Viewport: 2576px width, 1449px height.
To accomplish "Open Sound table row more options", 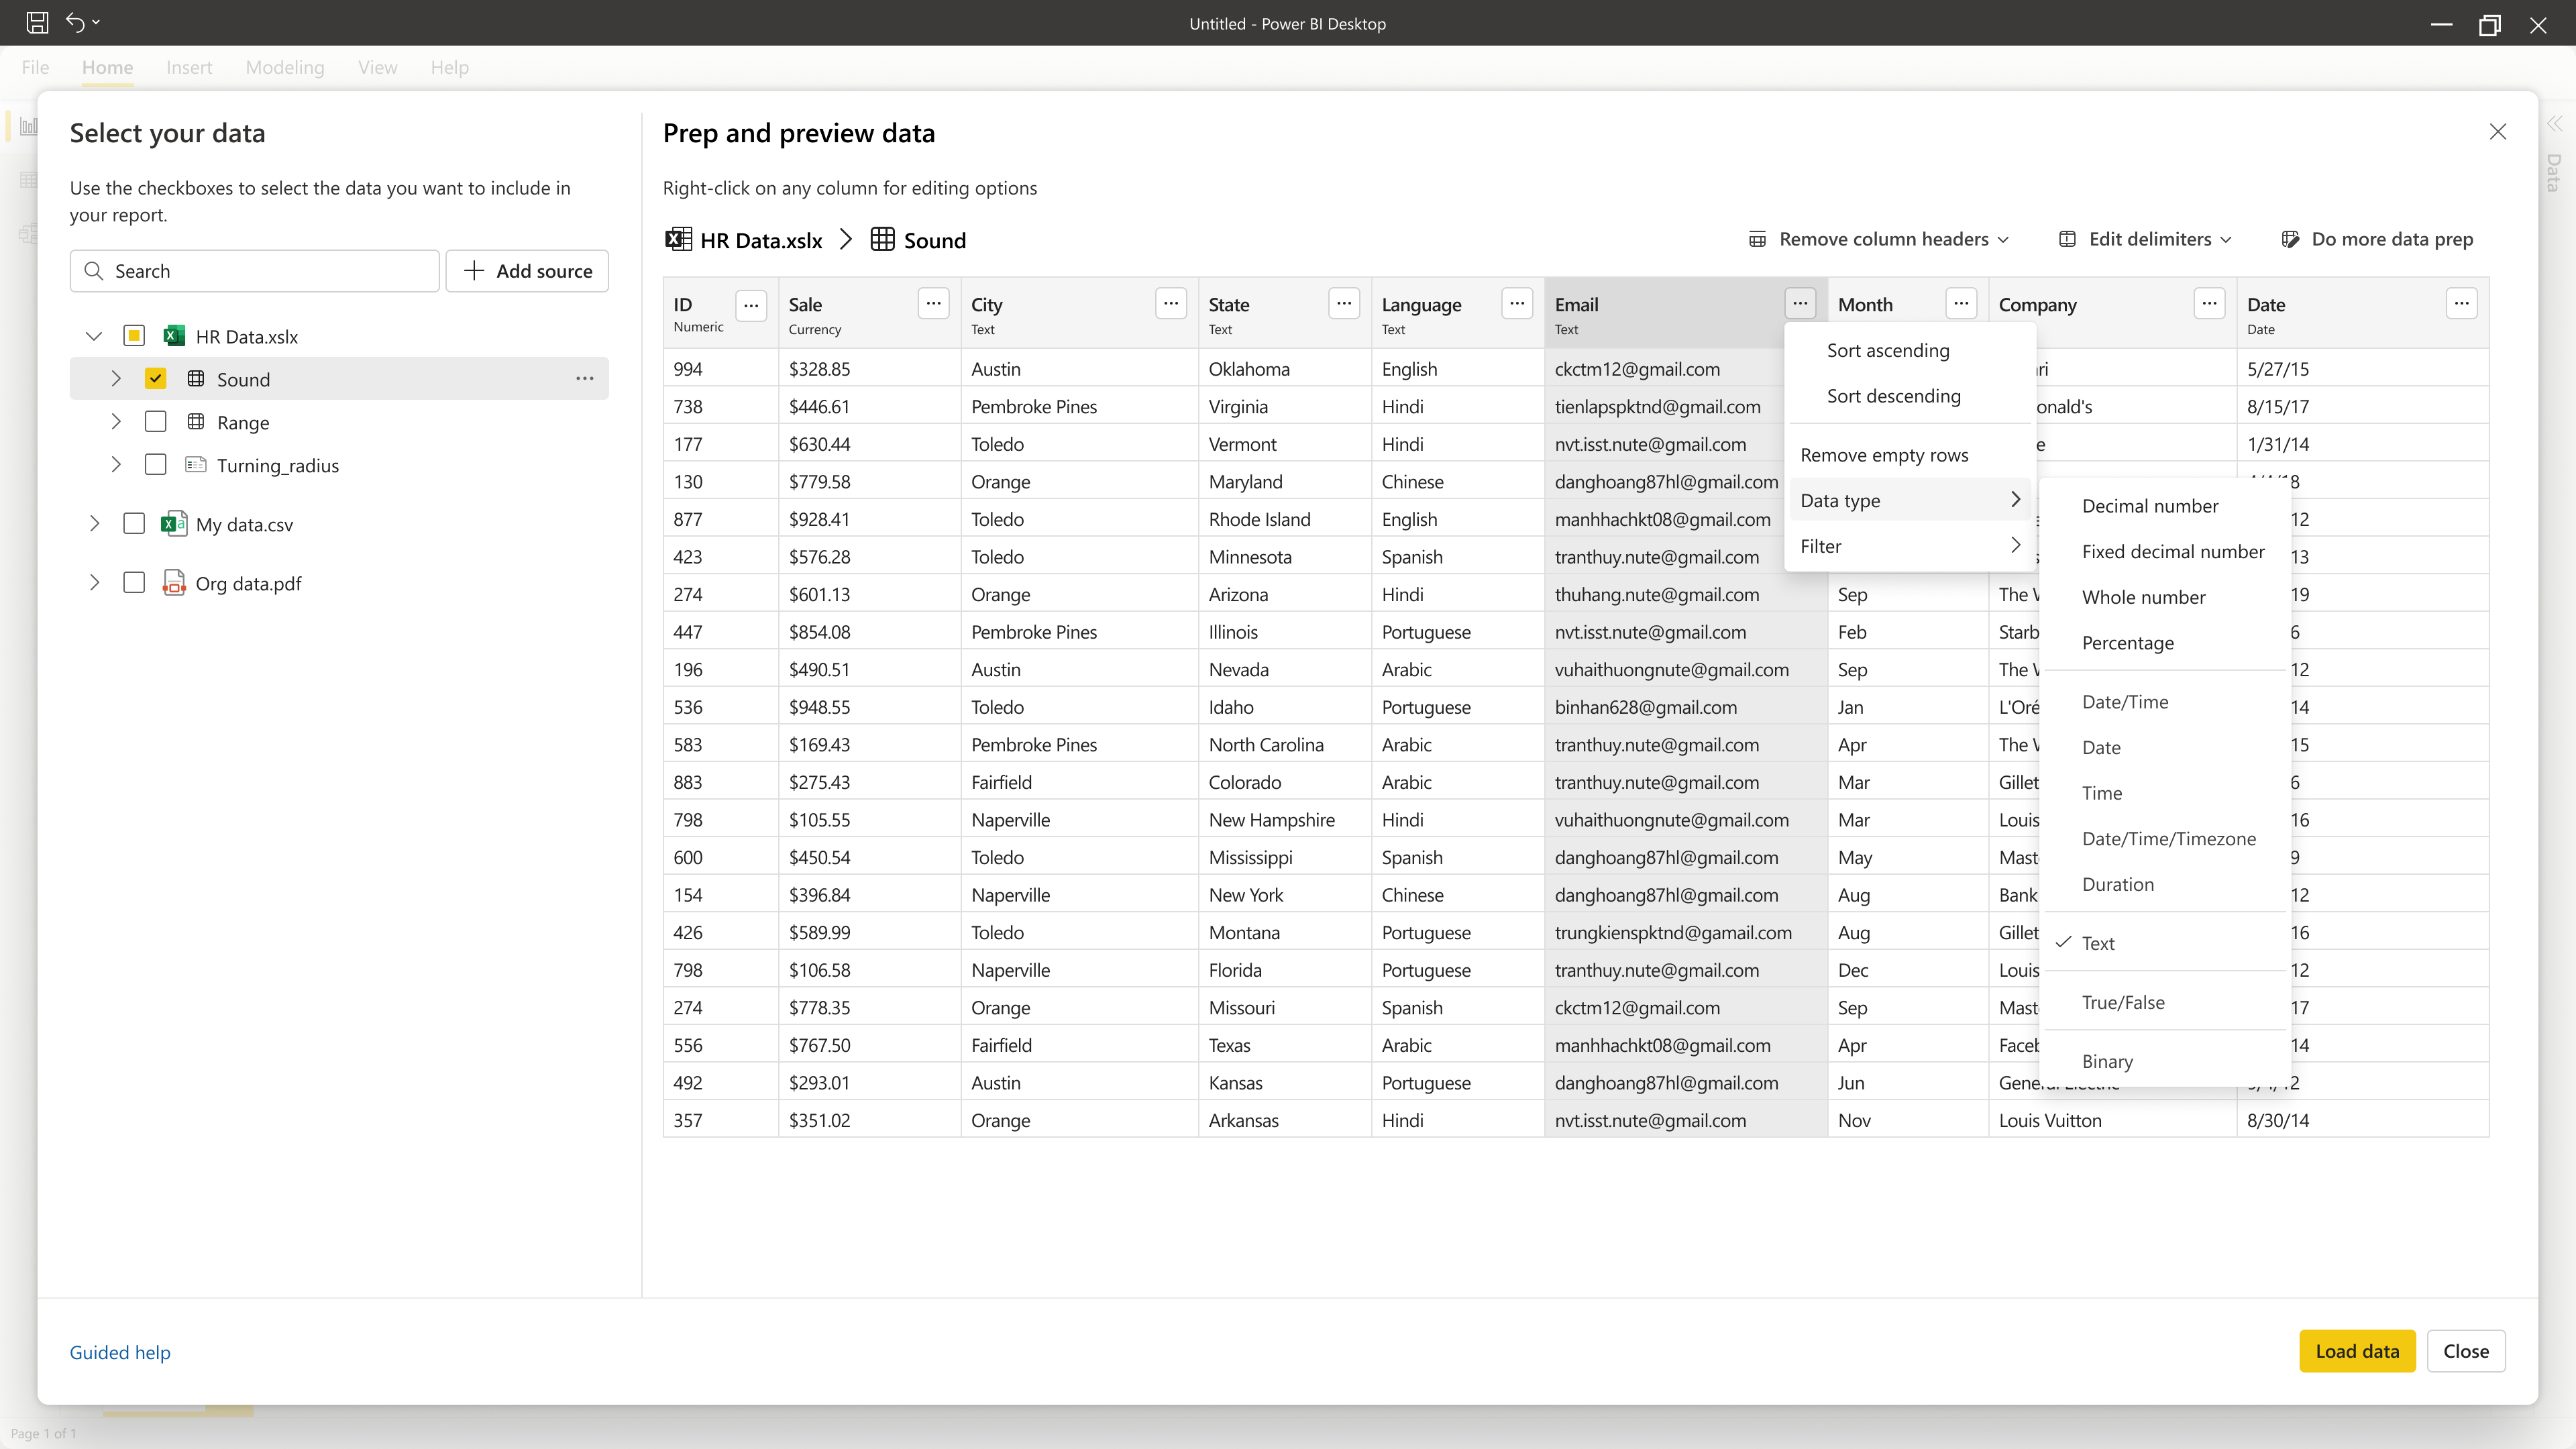I will [x=584, y=379].
